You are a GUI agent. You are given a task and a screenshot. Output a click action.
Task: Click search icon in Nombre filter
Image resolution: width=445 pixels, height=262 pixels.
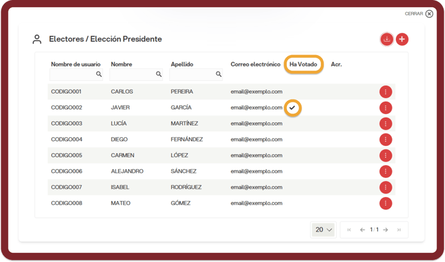point(159,74)
